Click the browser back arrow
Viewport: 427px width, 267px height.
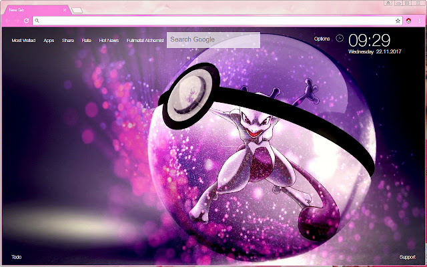(8, 21)
